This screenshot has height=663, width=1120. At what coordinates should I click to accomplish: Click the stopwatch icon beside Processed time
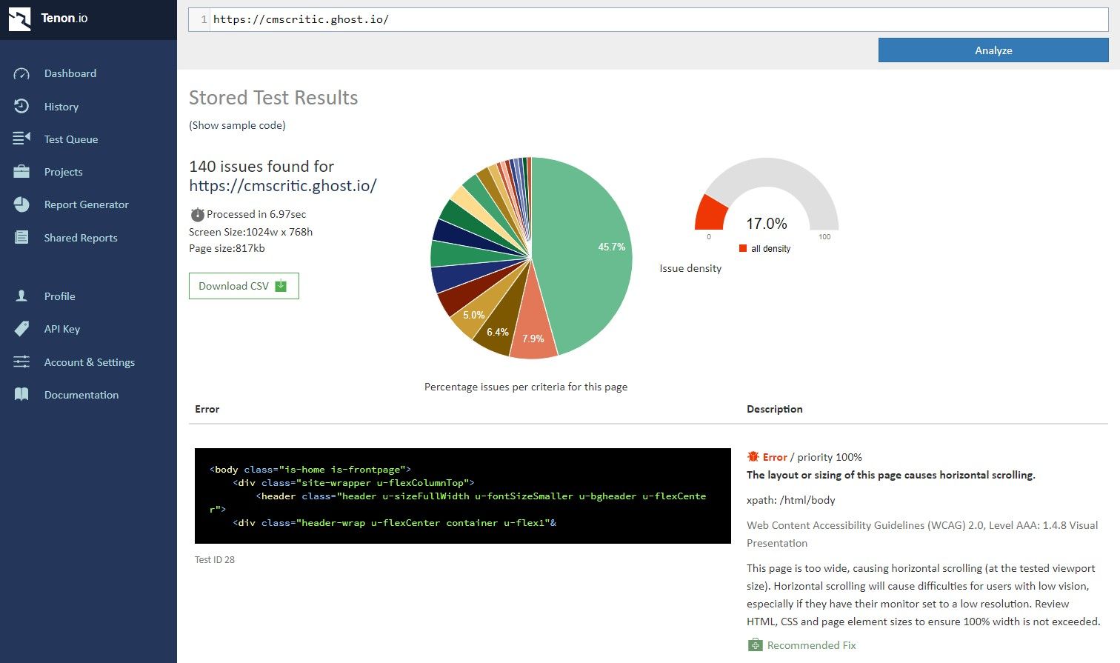click(197, 214)
